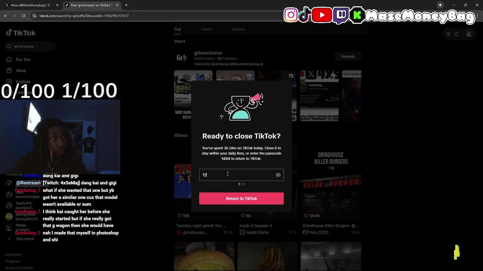
Task: Select the Users search tab
Action: (206, 29)
